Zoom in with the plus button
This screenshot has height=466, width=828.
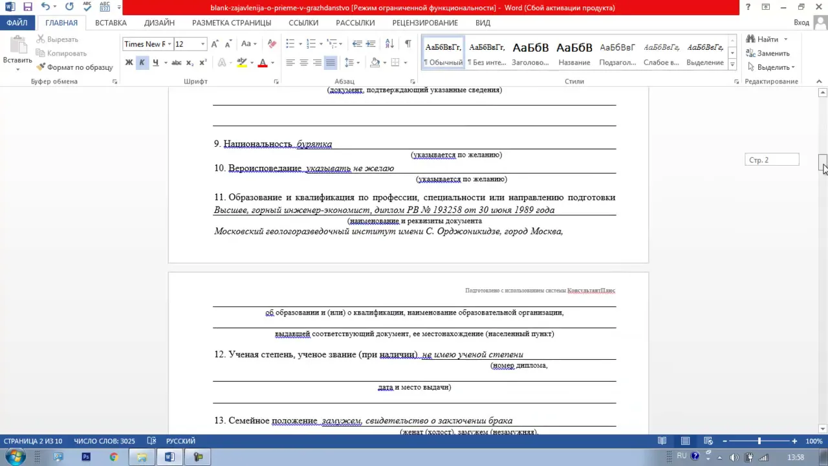click(794, 441)
